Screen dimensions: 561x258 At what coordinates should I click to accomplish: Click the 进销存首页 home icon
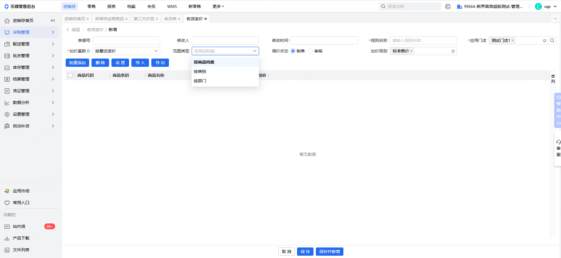(x=7, y=20)
